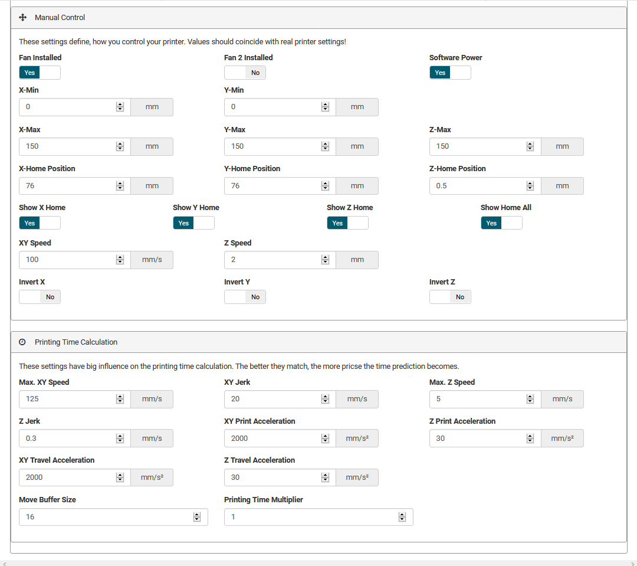
Task: Click the Y-Min spinner arrows
Action: pyautogui.click(x=325, y=107)
